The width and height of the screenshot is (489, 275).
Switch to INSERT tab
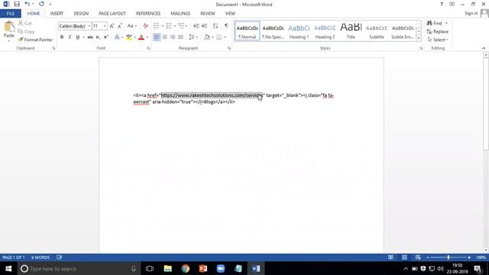pos(57,14)
